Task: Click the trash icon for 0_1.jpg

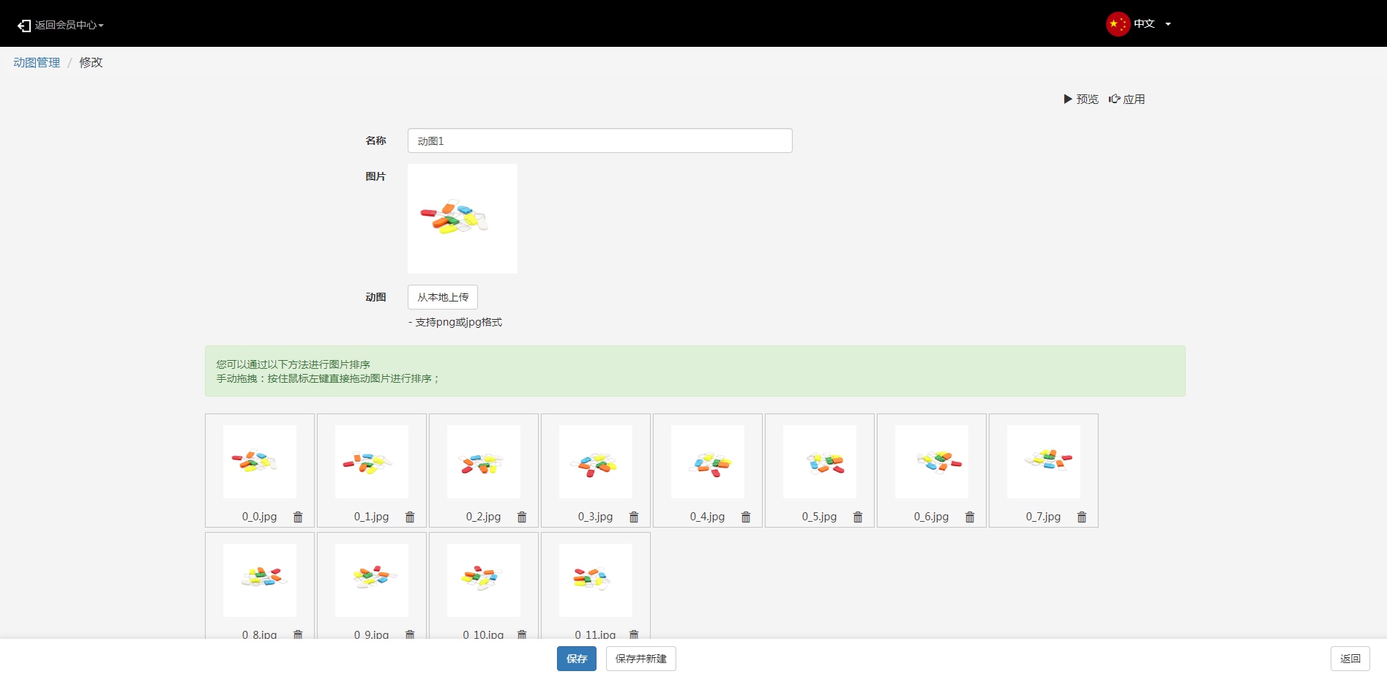Action: (x=410, y=517)
